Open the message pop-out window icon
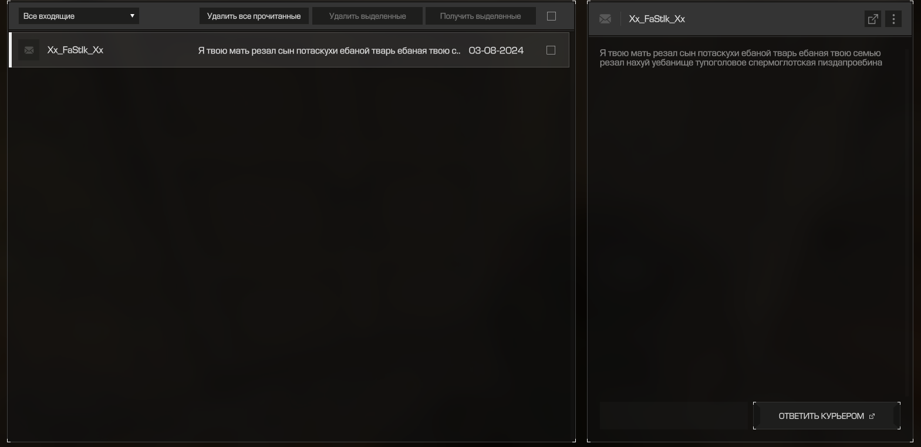 (873, 19)
